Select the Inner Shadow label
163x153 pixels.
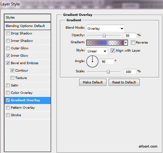coord(22,41)
